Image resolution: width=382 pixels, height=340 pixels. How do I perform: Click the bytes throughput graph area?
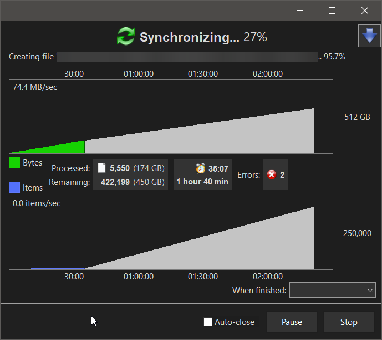click(x=171, y=117)
